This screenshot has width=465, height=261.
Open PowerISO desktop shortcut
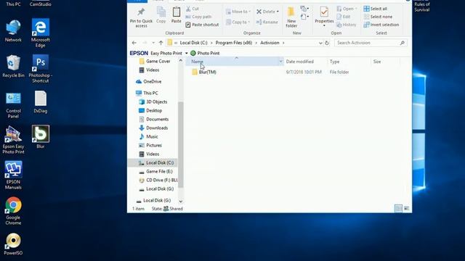click(x=13, y=244)
